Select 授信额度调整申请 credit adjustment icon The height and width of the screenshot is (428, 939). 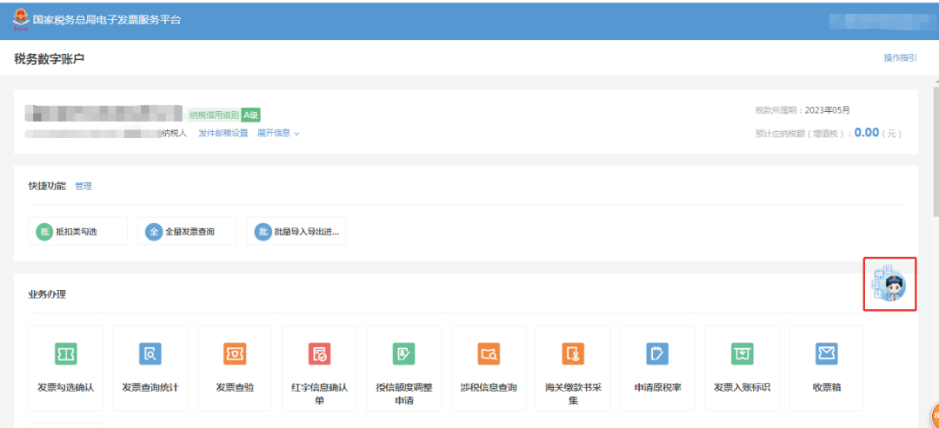coord(403,353)
